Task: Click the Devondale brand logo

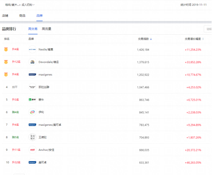Action: pyautogui.click(x=32, y=62)
